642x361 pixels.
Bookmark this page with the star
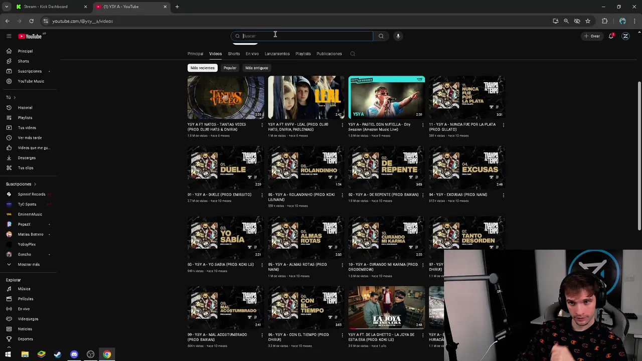[588, 21]
